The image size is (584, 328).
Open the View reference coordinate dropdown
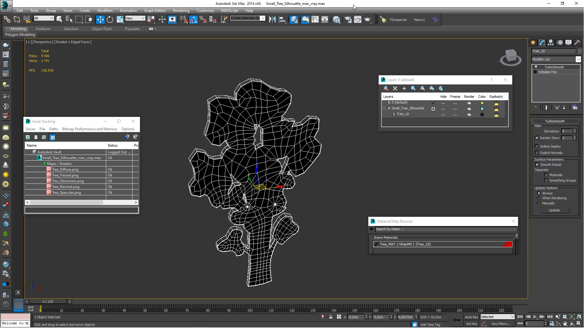135,18
